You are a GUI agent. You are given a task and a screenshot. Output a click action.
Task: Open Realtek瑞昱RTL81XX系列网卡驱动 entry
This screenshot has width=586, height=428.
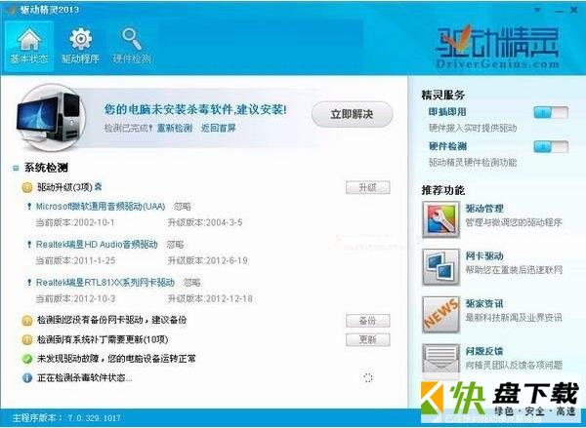click(105, 282)
